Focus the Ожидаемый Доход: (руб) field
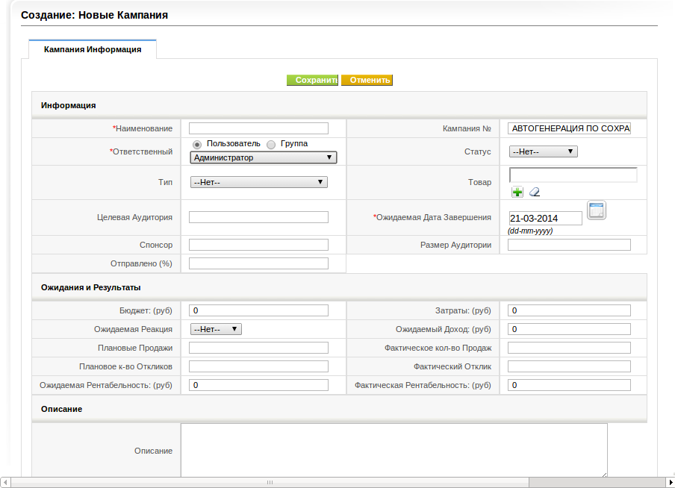 tap(569, 329)
